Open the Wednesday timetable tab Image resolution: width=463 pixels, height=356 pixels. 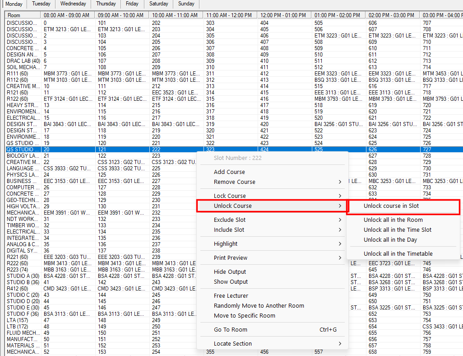pyautogui.click(x=73, y=4)
